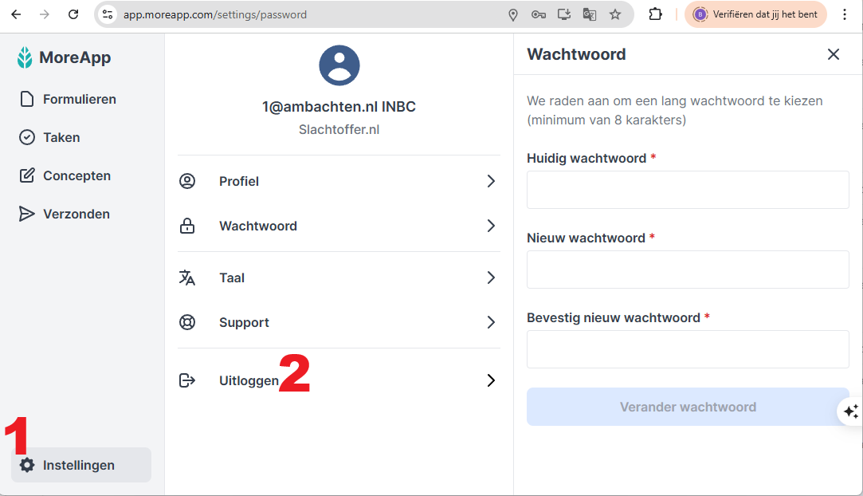Expand the Profiel chevron arrow

491,181
